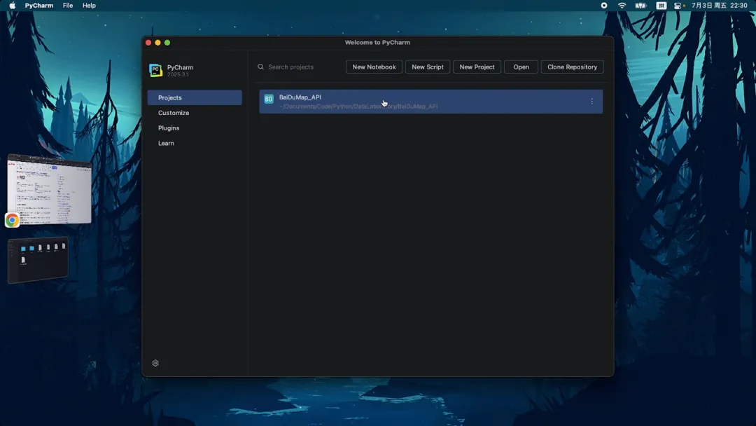
Task: Click the screen recording indicator icon
Action: (603, 6)
